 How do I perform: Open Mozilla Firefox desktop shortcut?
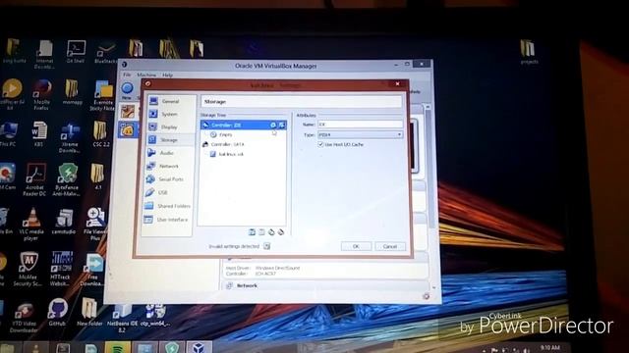tap(41, 94)
